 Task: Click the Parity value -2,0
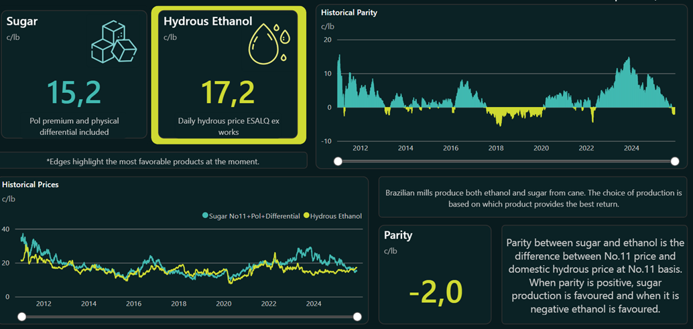coord(435,292)
